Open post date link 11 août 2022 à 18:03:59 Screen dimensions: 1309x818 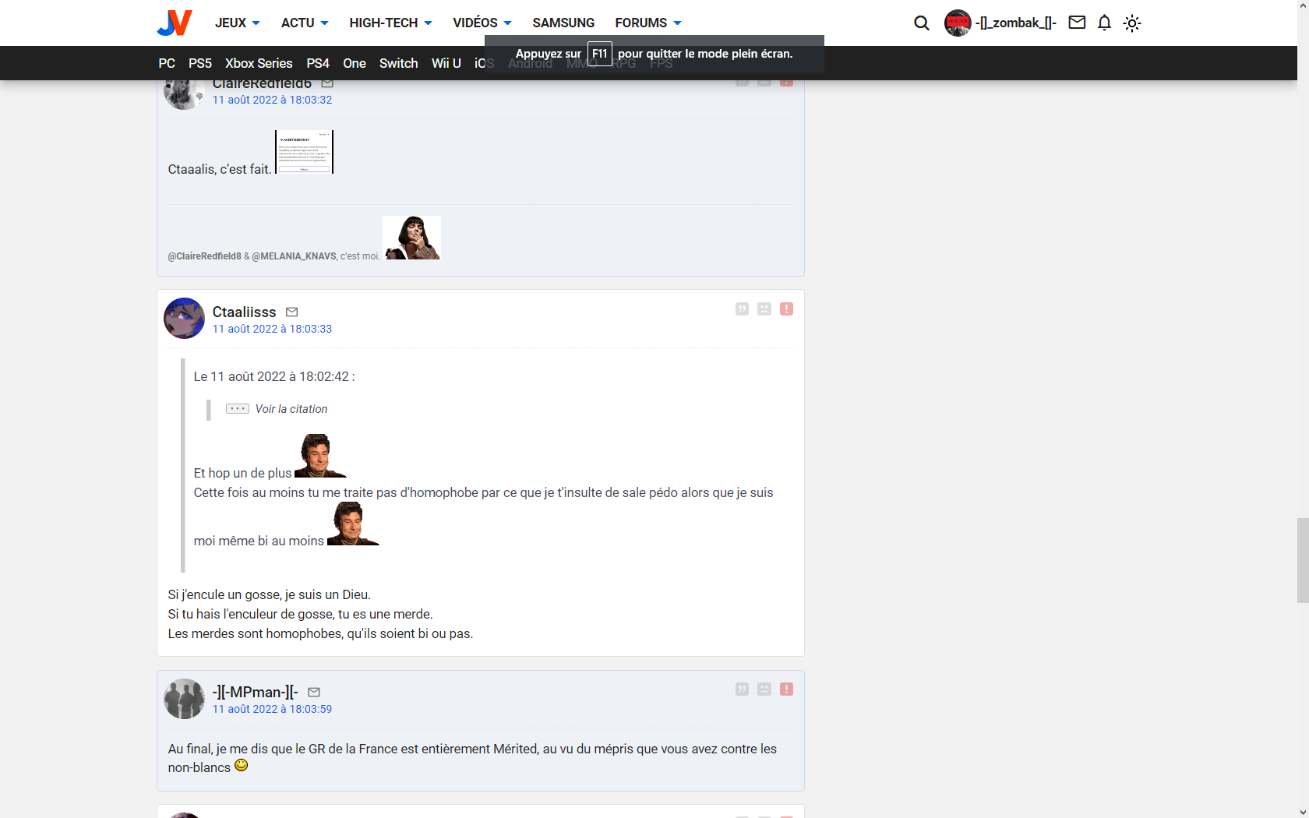pyautogui.click(x=272, y=709)
